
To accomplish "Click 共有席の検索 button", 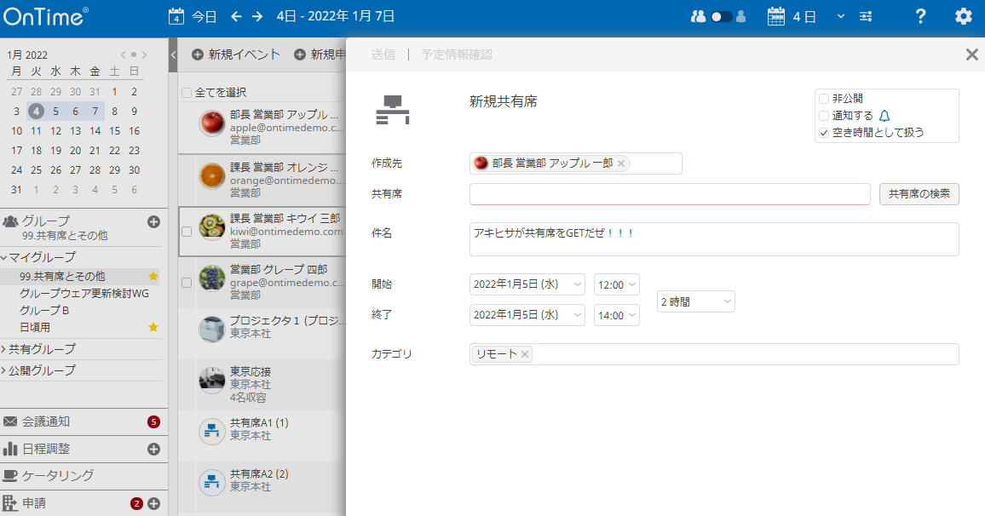I will click(x=919, y=194).
